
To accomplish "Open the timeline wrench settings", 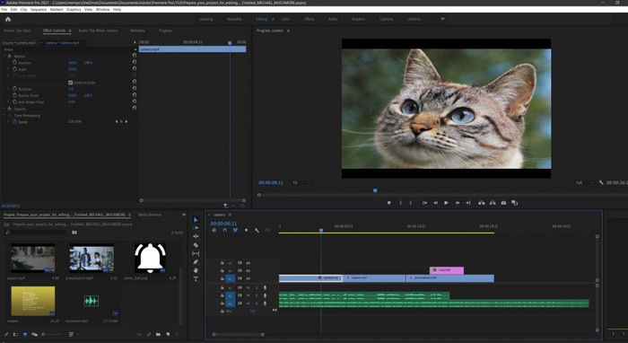I will tap(257, 231).
